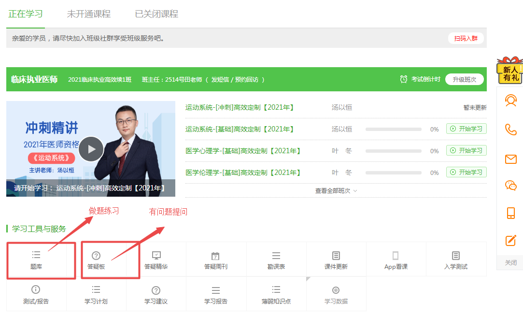
Task: Open the 入学测试 entrance test
Action: pos(456,259)
